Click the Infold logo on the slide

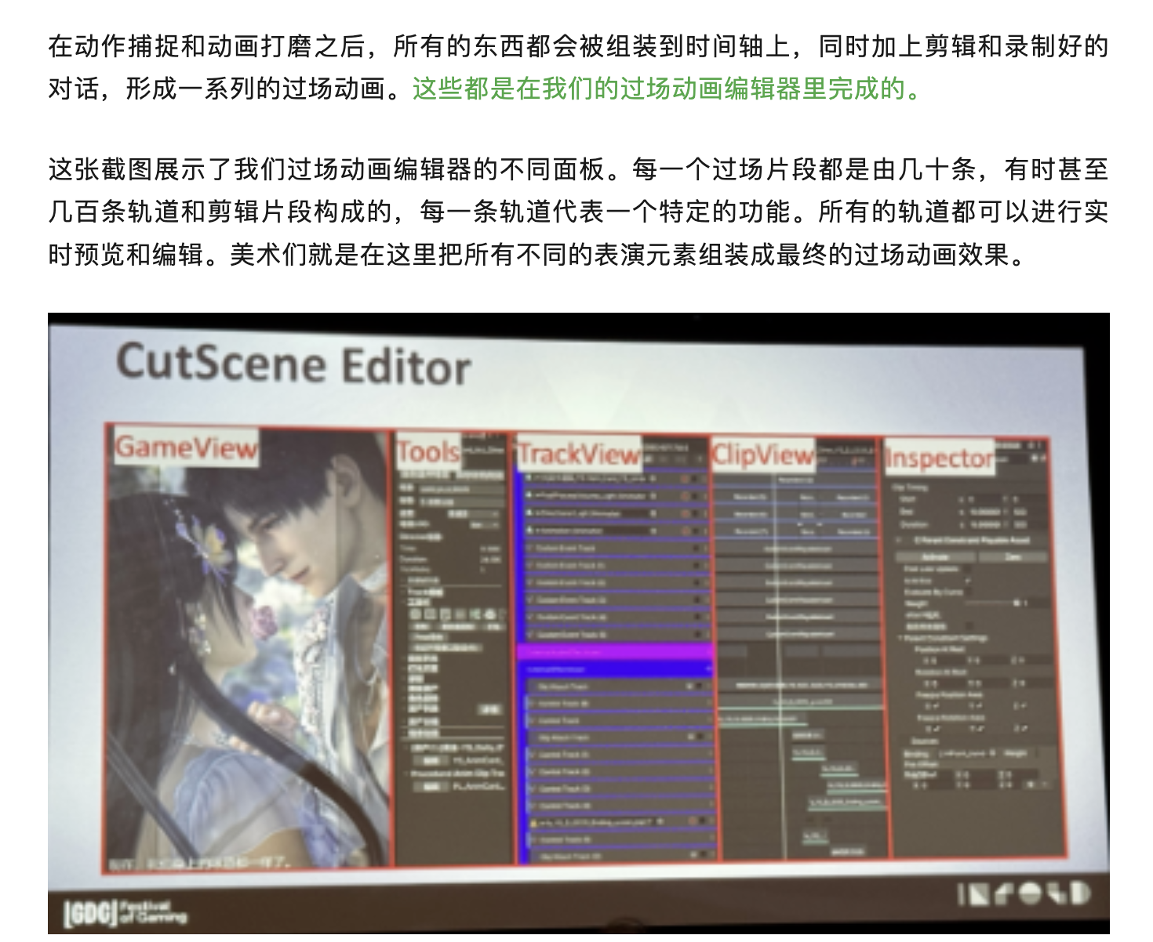tap(1024, 894)
